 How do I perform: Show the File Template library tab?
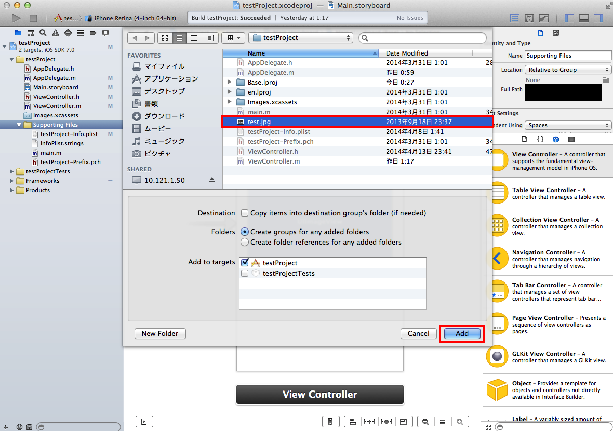click(x=525, y=140)
